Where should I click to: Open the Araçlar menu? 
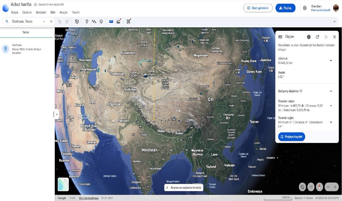pos(64,13)
